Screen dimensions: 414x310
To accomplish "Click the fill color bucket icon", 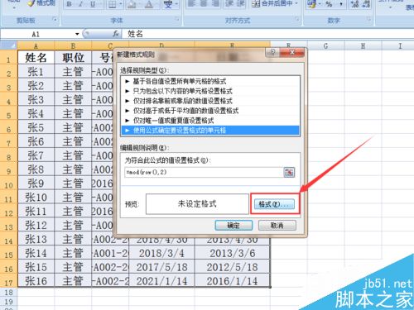I will click(x=132, y=4).
